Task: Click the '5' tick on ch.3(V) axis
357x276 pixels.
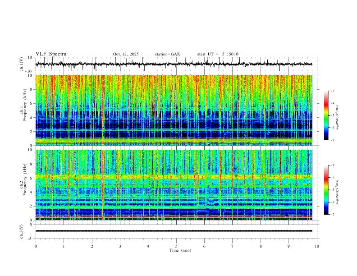Action: pos(31,224)
